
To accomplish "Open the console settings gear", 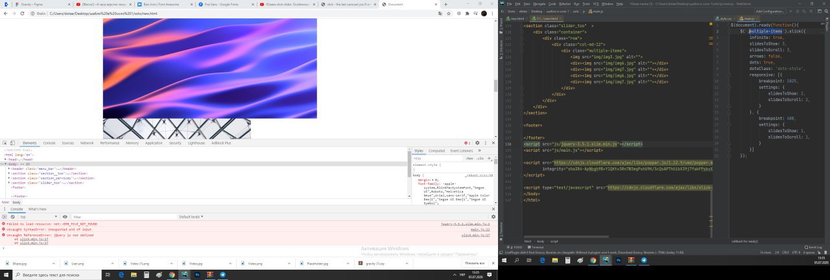I will point(493,216).
